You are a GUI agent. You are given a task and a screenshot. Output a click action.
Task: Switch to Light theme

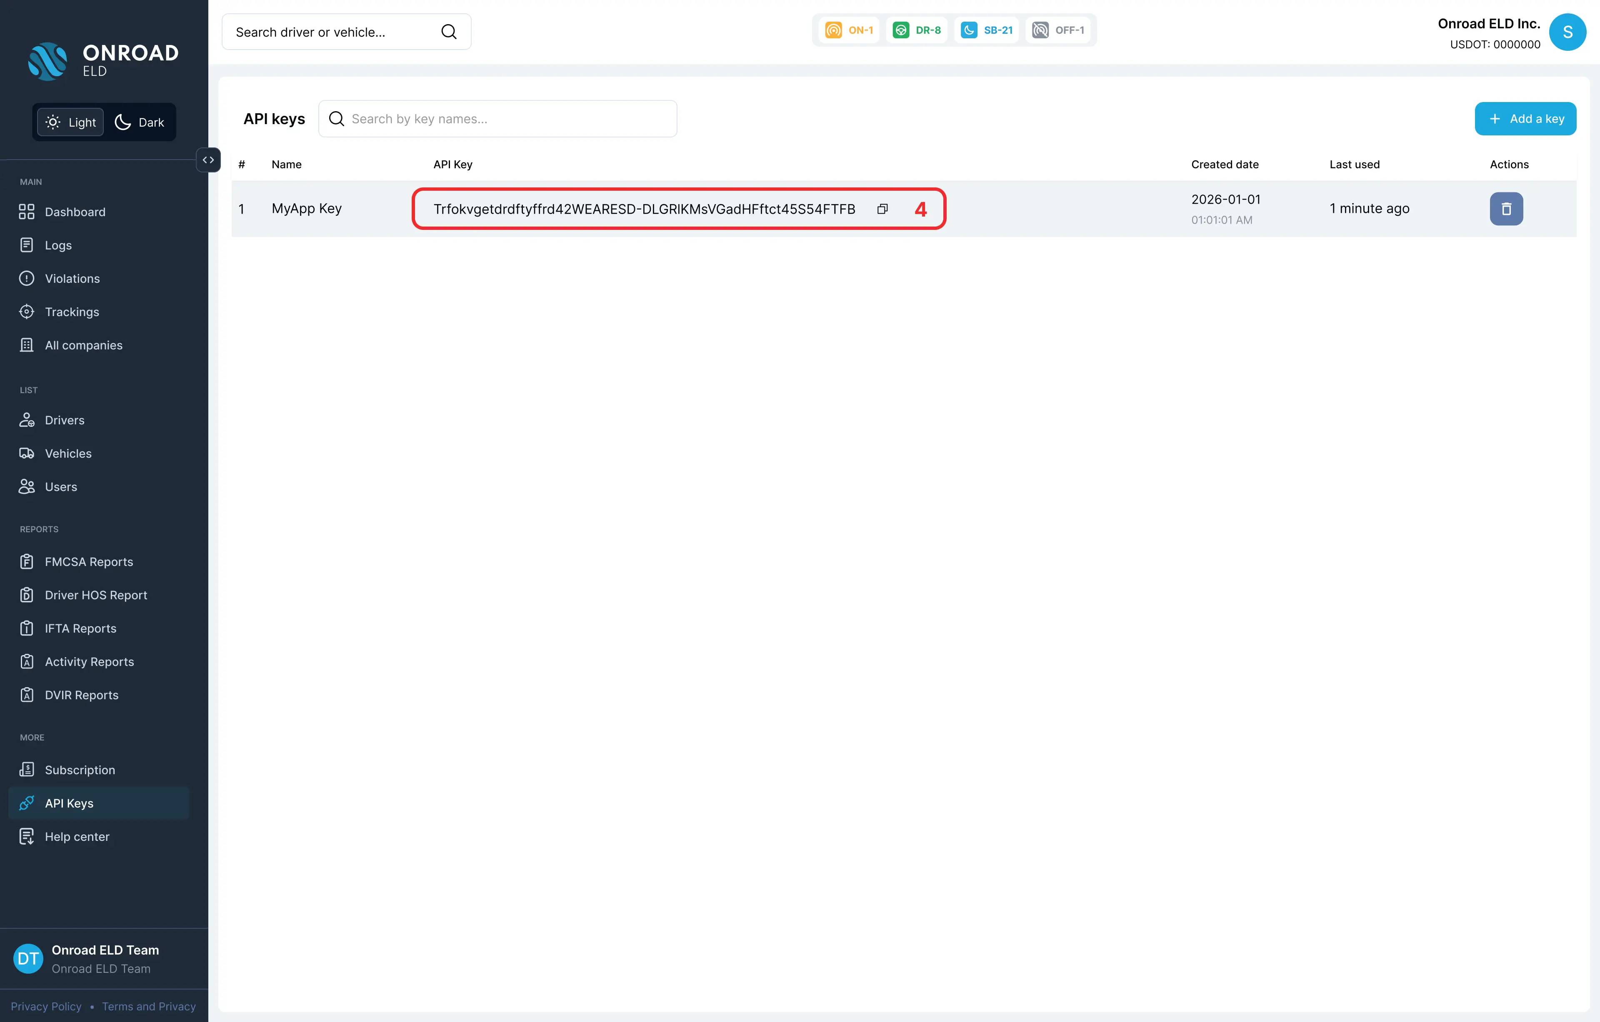coord(70,122)
